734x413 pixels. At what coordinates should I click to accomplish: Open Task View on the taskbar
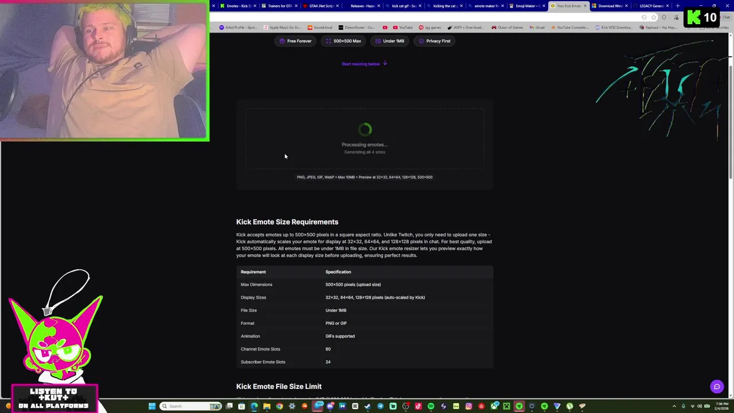(x=229, y=406)
